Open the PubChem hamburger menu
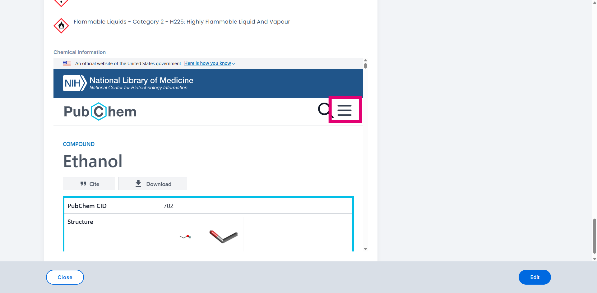The width and height of the screenshot is (597, 293). coord(345,110)
